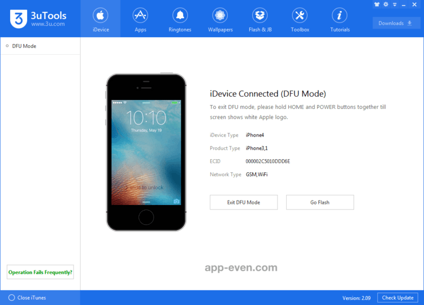Click the Network Type value GSM,WiFi
Screen dimensions: 424x305
(x=257, y=175)
